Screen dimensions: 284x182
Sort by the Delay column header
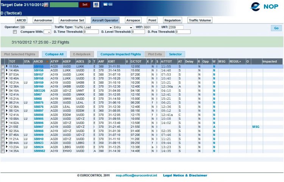(x=189, y=61)
